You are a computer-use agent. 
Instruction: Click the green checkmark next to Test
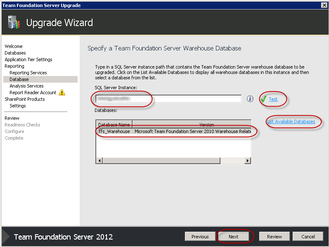[263, 99]
